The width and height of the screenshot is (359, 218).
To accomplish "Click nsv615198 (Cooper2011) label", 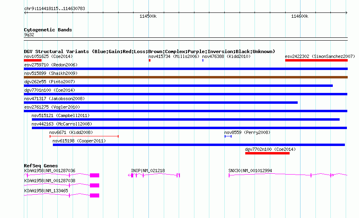I will pos(79,141).
